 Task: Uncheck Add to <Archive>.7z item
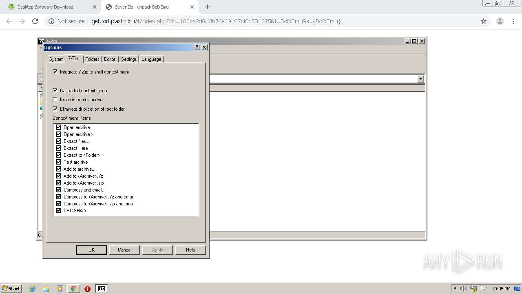point(58,176)
